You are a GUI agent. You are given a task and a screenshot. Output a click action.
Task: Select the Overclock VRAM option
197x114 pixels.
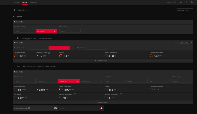pyautogui.click(x=91, y=81)
